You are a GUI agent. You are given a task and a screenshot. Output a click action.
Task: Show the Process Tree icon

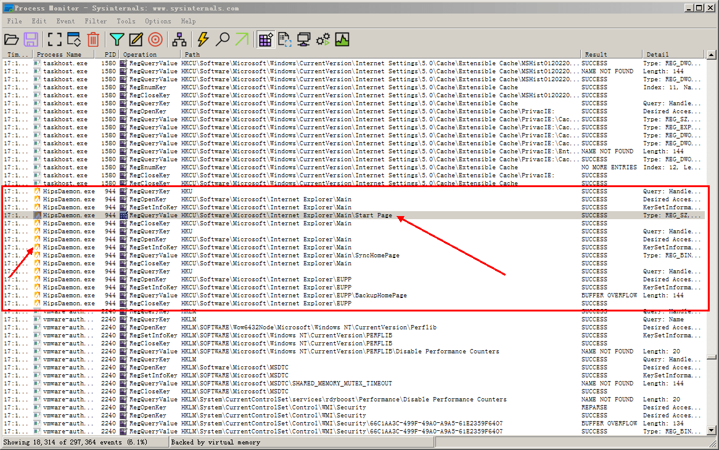(x=179, y=40)
